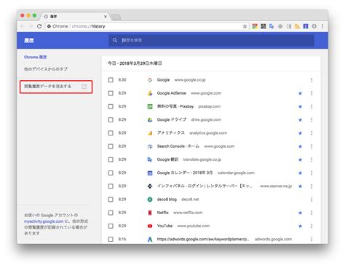
Task: Click the bookmark star on the Google ドライブ row
Action: tap(300, 119)
